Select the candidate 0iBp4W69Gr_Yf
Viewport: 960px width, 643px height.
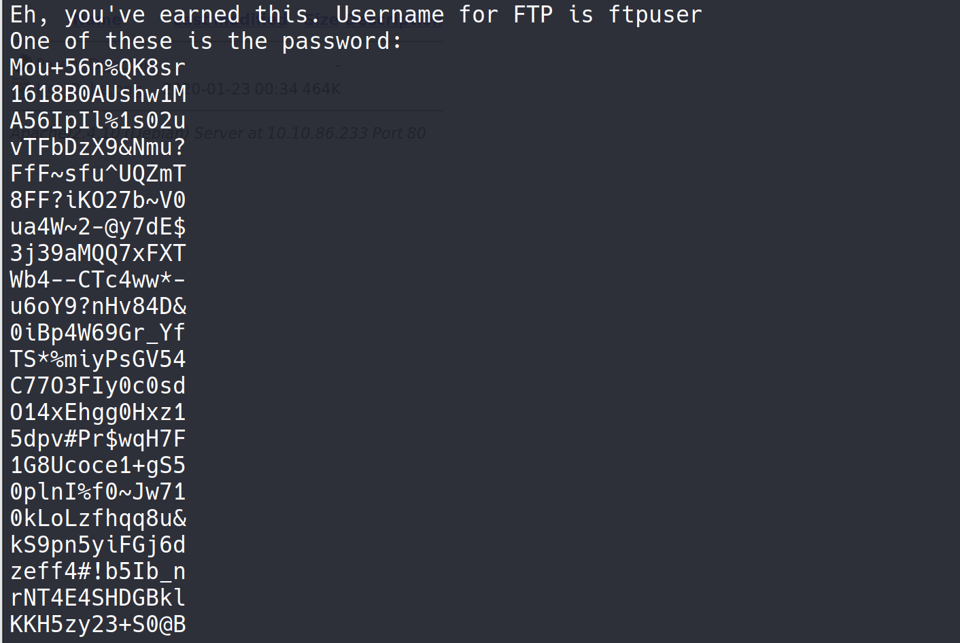pyautogui.click(x=98, y=333)
